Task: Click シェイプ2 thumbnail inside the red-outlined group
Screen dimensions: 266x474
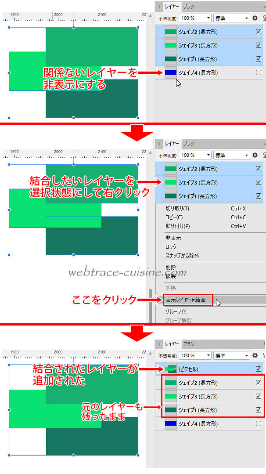Action: [170, 383]
